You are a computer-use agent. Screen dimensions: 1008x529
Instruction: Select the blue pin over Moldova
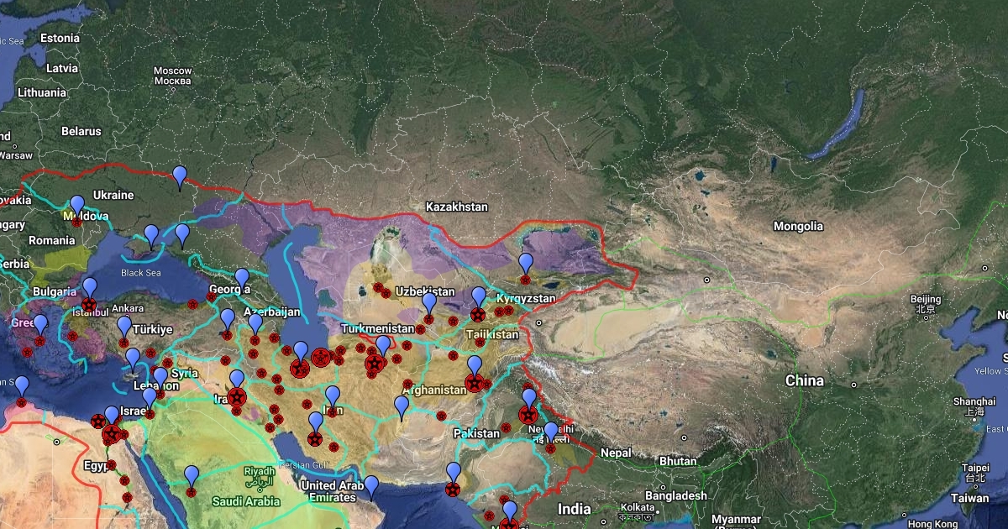77,206
